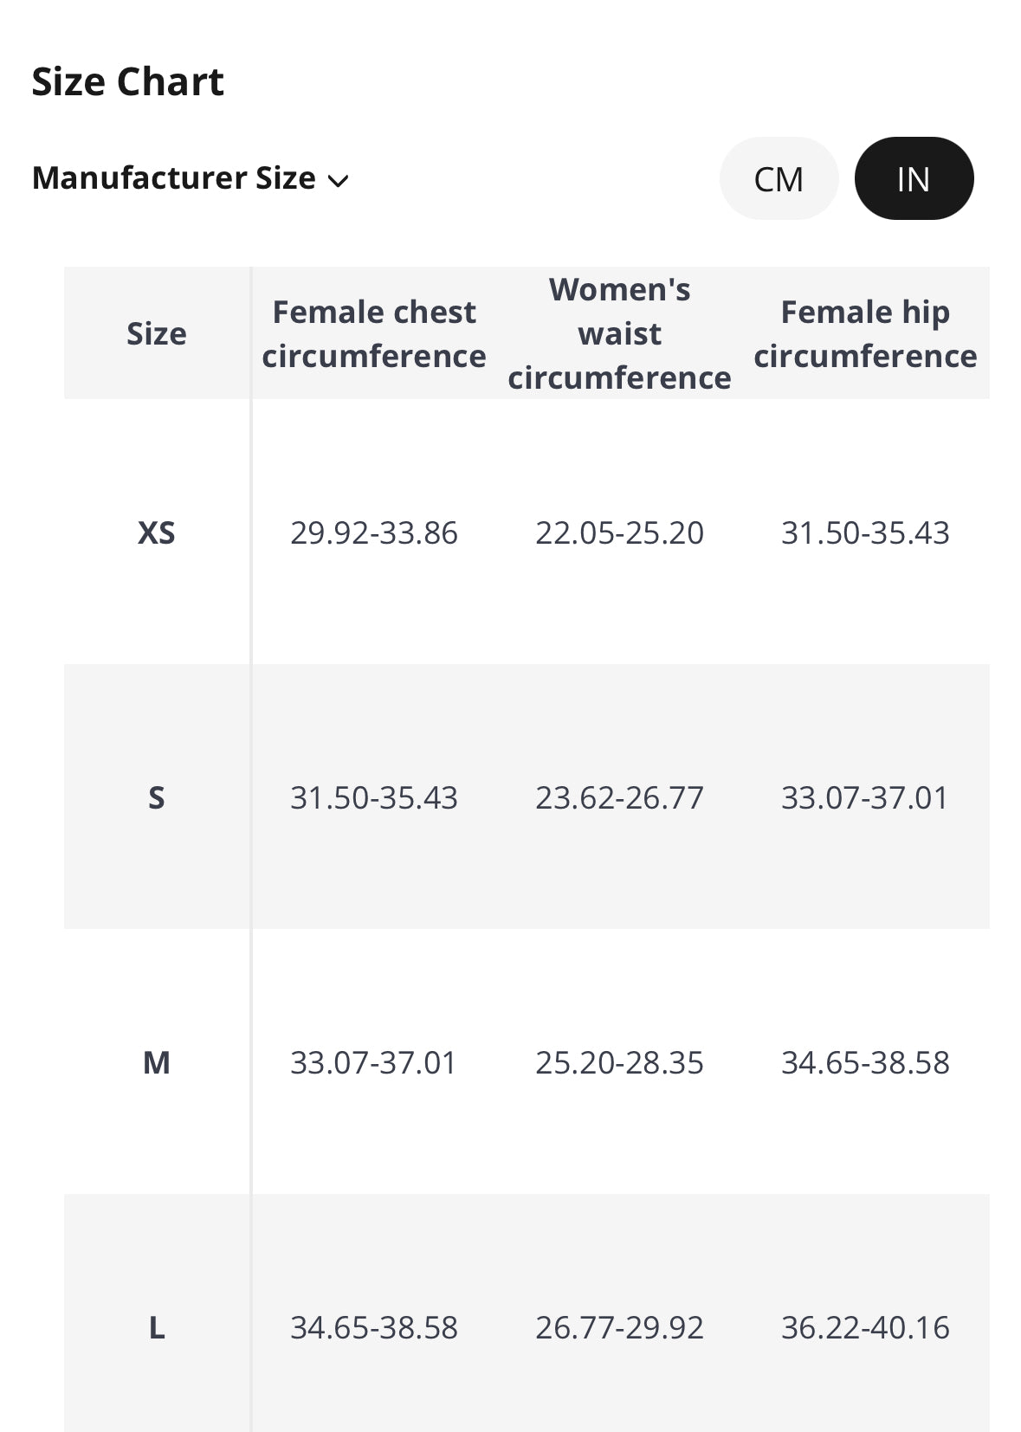Click S hip value 33.07-37.01

pyautogui.click(x=865, y=797)
